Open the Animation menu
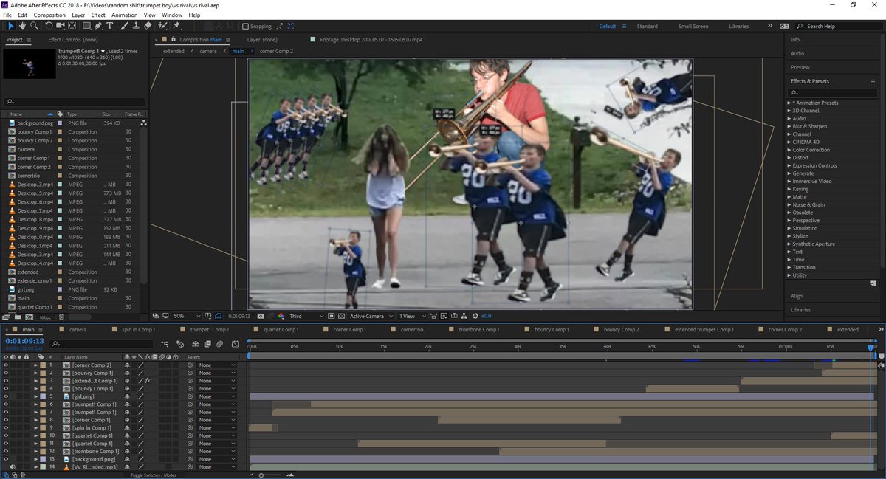The width and height of the screenshot is (886, 479). [124, 15]
